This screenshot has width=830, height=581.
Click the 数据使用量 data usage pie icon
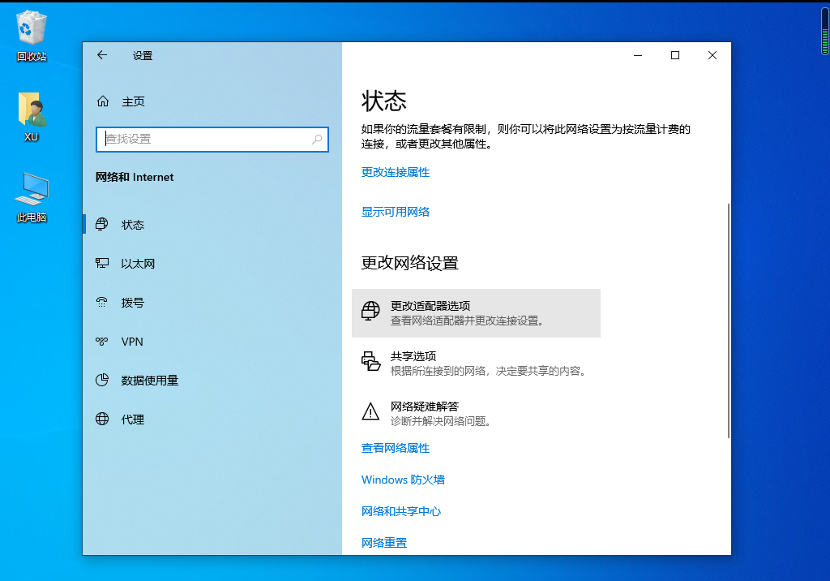[101, 380]
